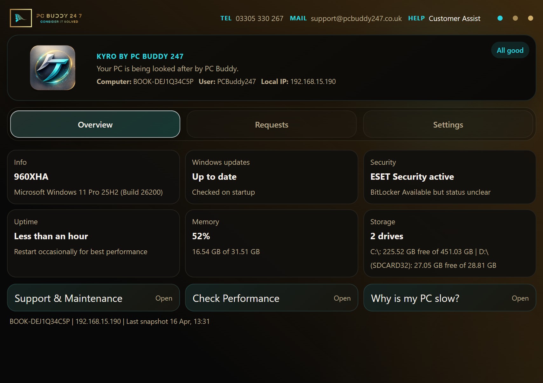Email support@pcbuddy247.co.uk via the MAIL link
Screen dimensions: 543x383
pos(356,18)
